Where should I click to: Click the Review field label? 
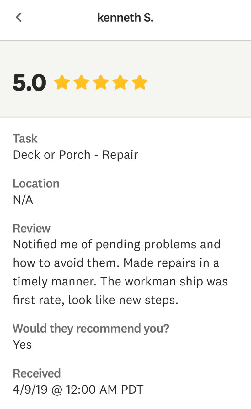pyautogui.click(x=31, y=229)
